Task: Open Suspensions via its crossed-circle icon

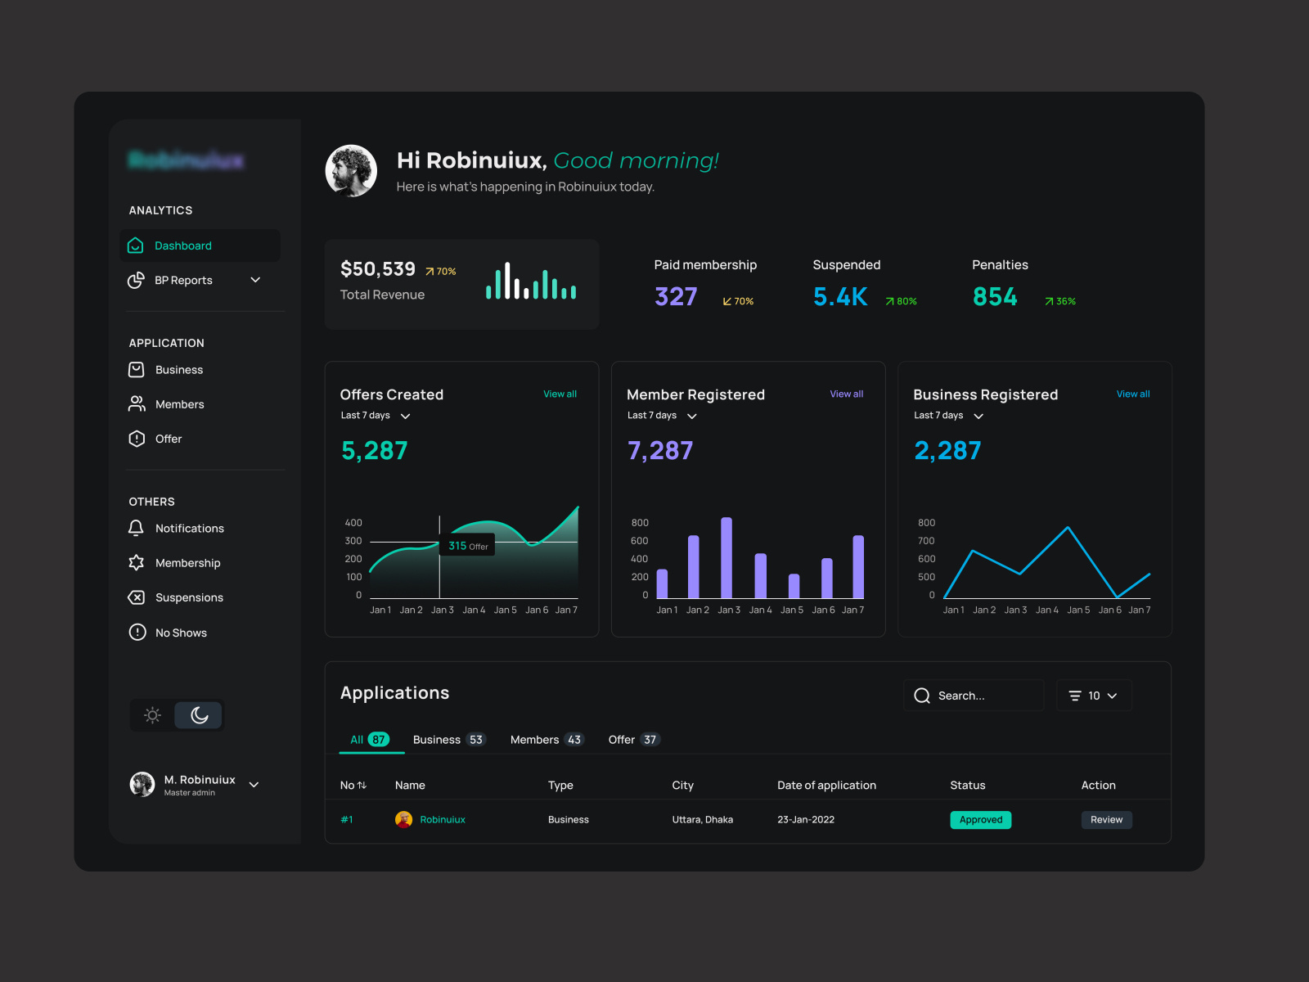Action: point(137,597)
